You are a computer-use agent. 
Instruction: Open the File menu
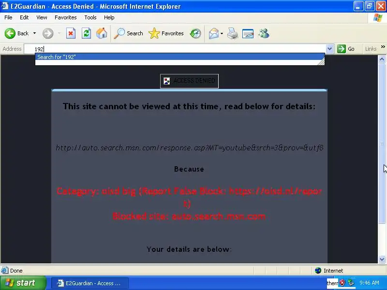point(8,17)
